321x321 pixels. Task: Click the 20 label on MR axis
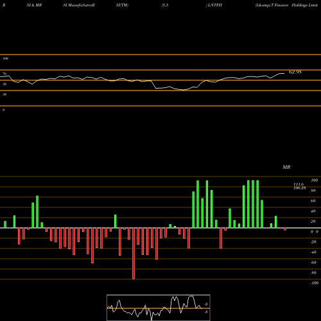click(x=313, y=221)
